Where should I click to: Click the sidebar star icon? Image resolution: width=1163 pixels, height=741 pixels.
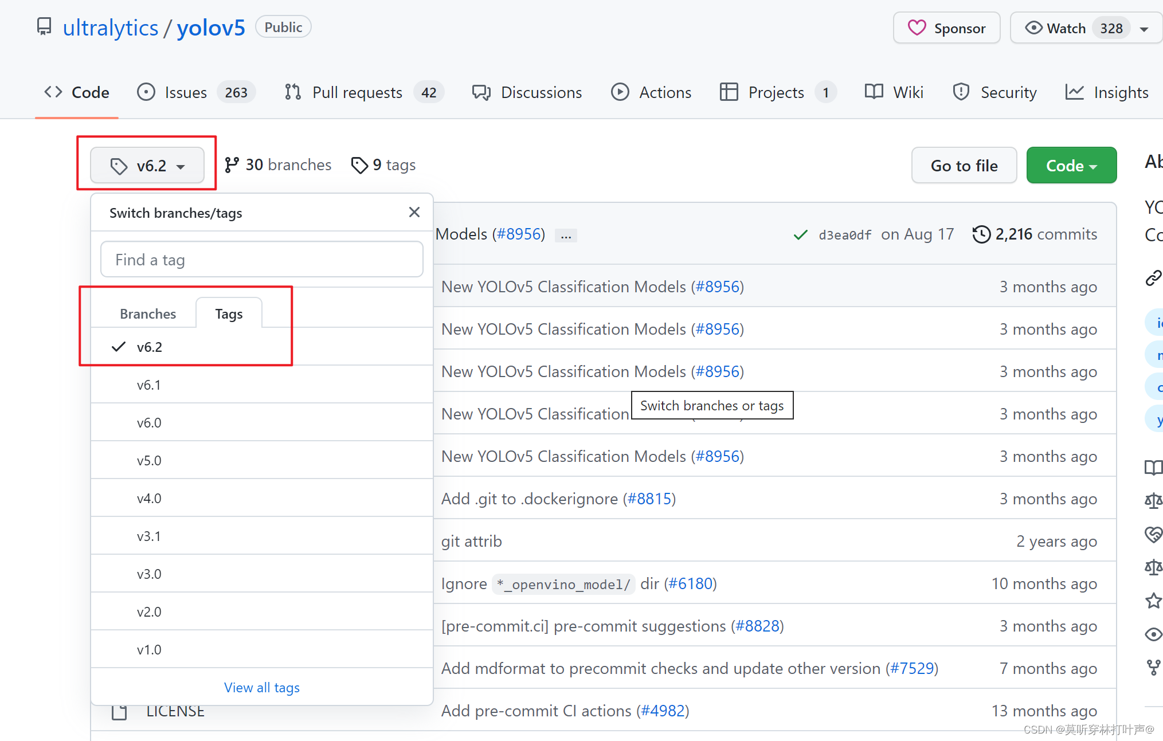1153,601
